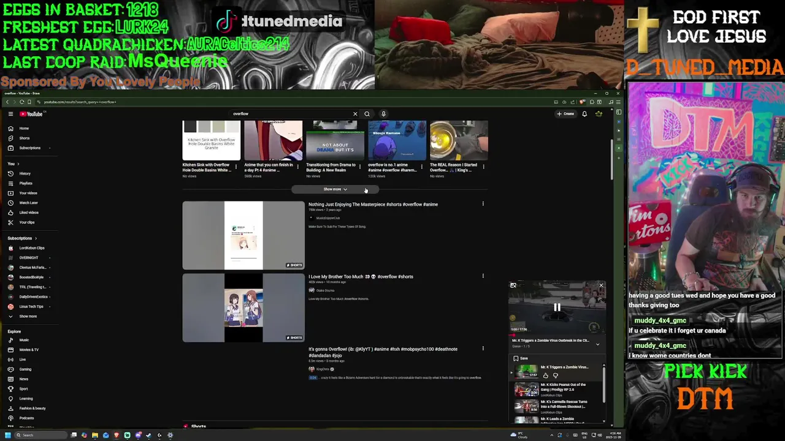785x441 pixels.
Task: Open Cleetus McFarland channel subscription
Action: (x=31, y=268)
